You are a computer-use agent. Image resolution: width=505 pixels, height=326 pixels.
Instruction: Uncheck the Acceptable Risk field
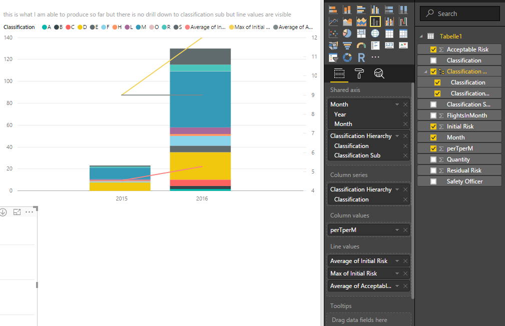[x=433, y=49]
